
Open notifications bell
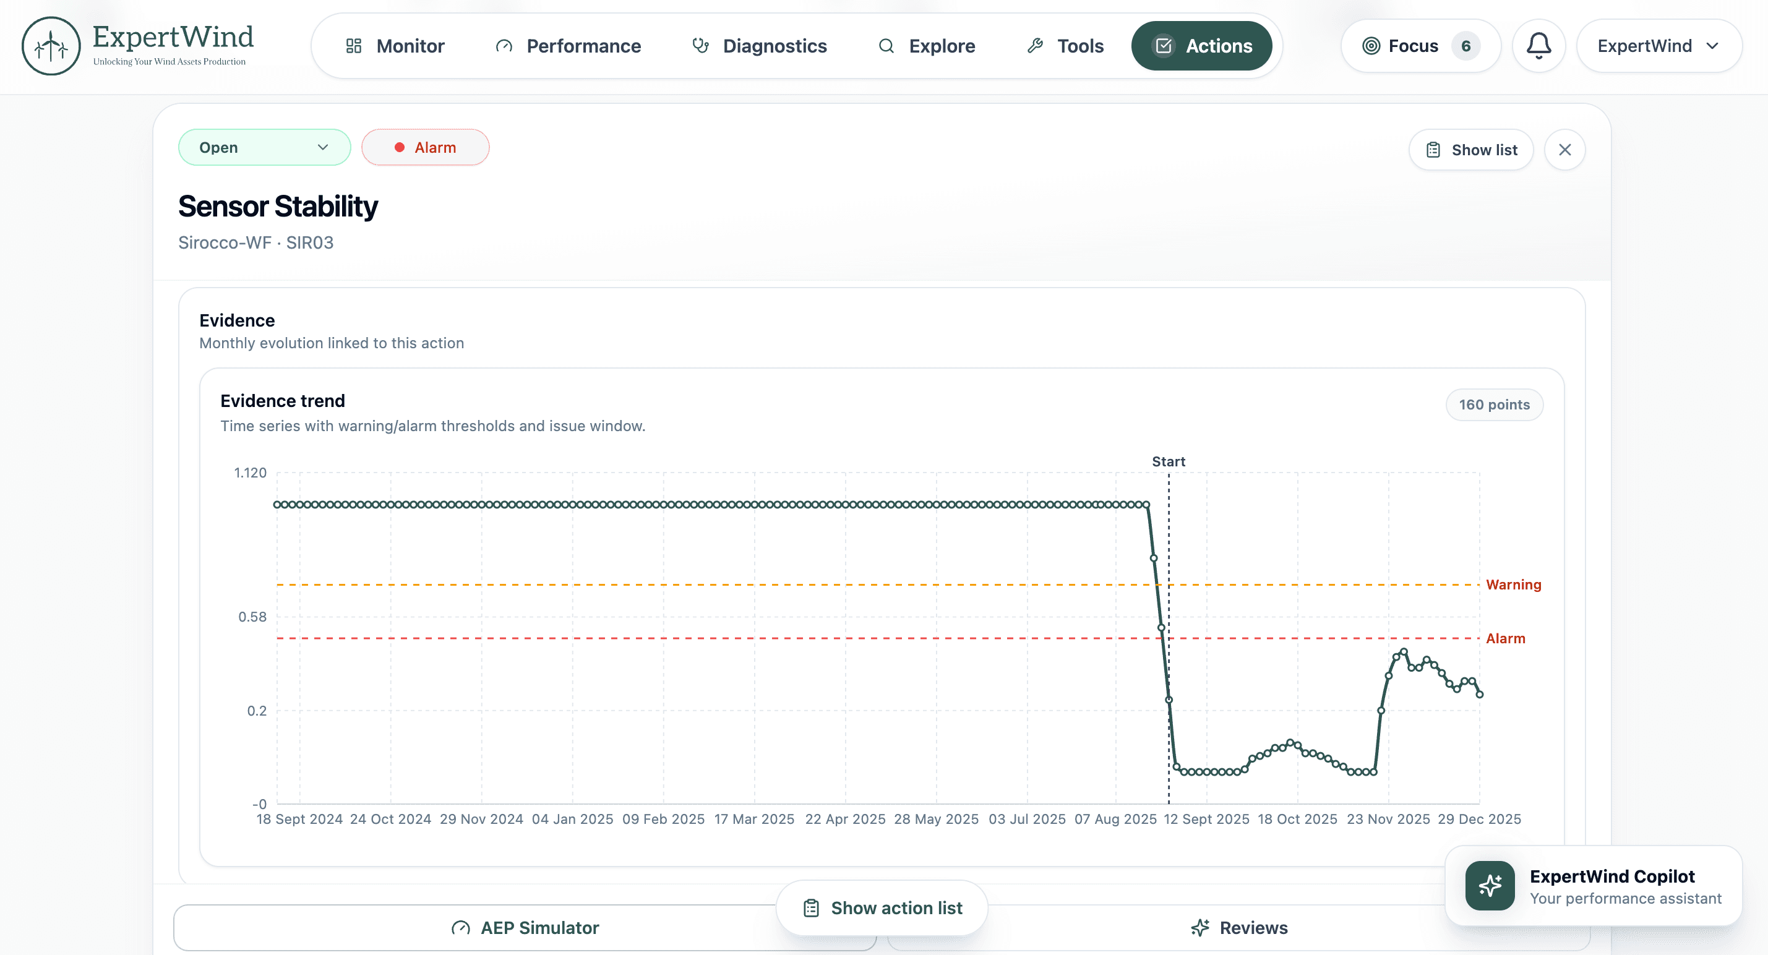click(1538, 46)
